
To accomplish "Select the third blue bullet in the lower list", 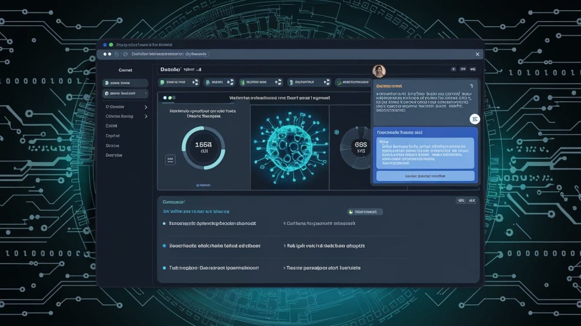I will 165,268.
